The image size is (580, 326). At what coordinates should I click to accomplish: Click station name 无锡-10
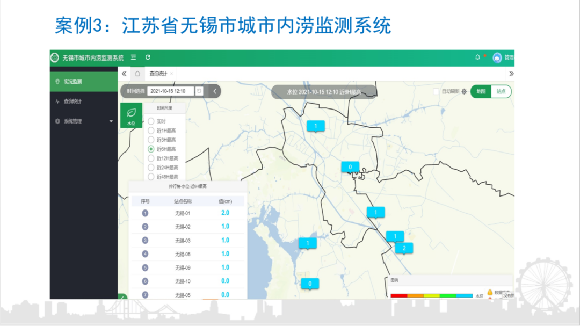click(183, 281)
